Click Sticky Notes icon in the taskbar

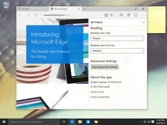(96, 122)
